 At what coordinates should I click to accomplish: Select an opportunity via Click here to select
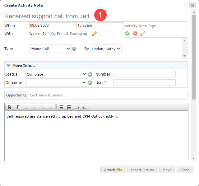(48, 95)
